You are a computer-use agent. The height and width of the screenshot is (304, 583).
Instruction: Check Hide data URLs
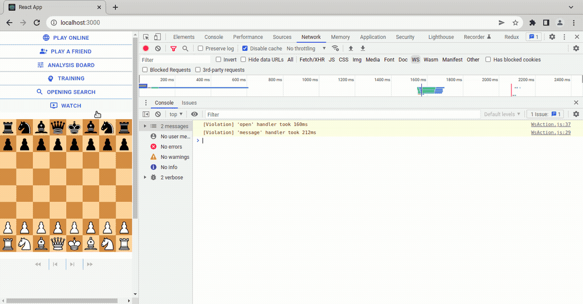point(243,59)
